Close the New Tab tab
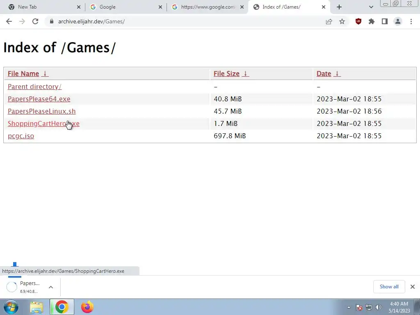The height and width of the screenshot is (315, 420). (x=79, y=7)
